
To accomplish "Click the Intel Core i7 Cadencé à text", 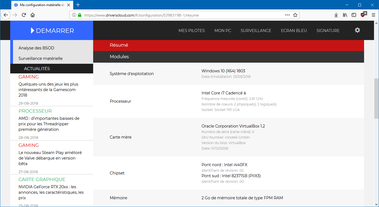I will point(224,93).
